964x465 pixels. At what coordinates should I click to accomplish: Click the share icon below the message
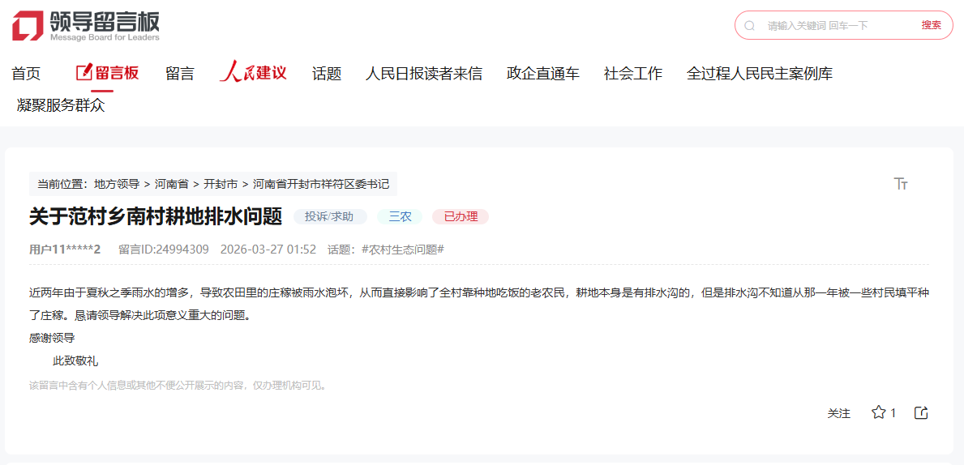click(x=921, y=412)
